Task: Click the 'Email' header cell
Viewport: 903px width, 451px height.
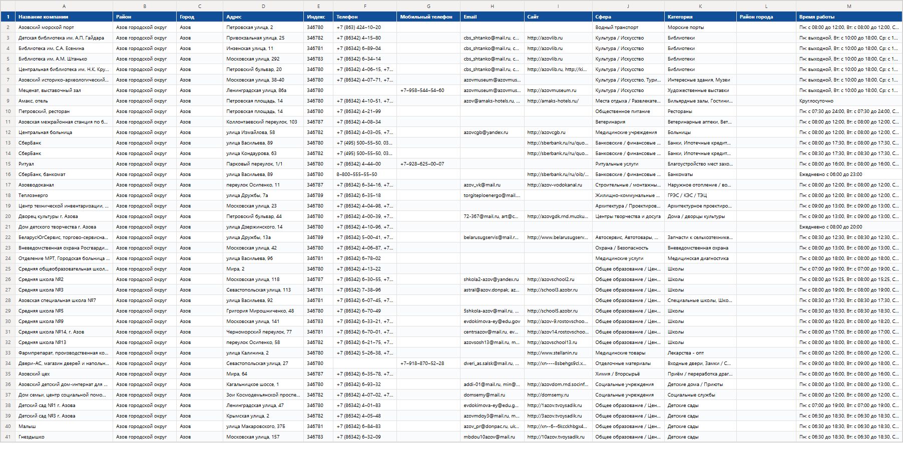Action: tap(492, 17)
